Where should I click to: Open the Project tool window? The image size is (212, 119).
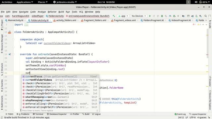tap(2, 25)
